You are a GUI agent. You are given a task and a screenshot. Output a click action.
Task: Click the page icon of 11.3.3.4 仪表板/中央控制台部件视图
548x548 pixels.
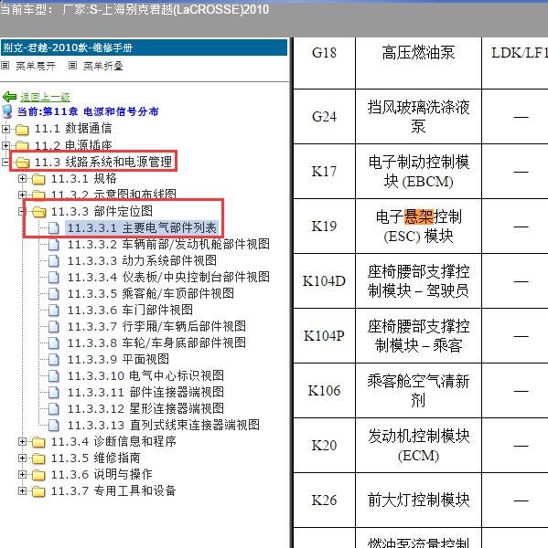[53, 277]
